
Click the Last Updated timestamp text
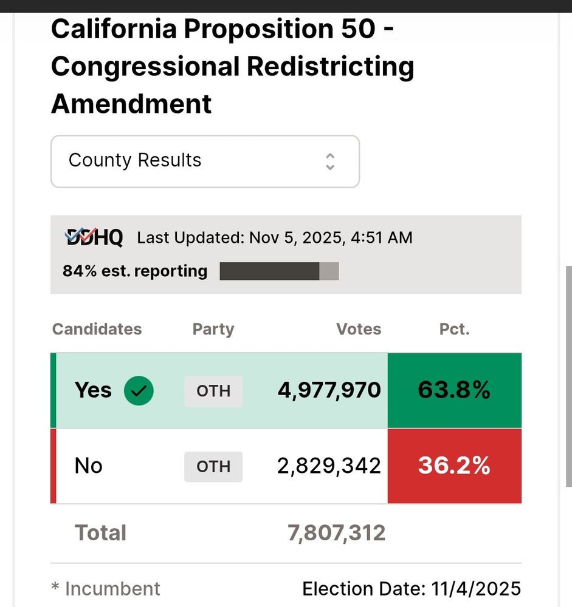coord(275,237)
